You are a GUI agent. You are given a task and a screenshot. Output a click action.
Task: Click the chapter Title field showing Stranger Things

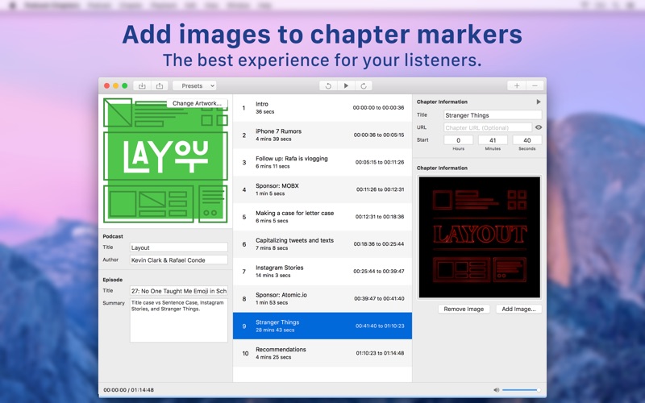tap(493, 115)
